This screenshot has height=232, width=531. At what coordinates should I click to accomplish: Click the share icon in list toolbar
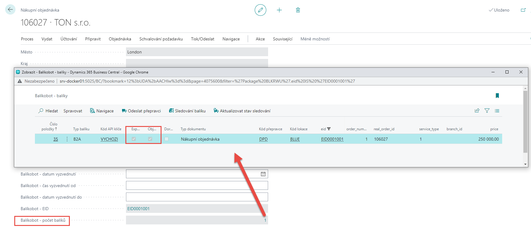(x=477, y=111)
